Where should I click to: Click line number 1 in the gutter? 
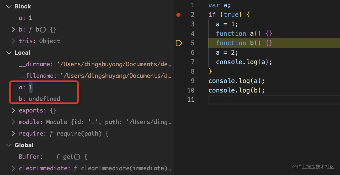tap(193, 5)
